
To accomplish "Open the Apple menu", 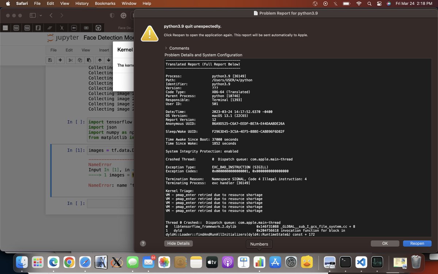I will [x=8, y=3].
